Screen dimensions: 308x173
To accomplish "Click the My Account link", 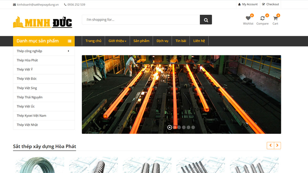I will coord(250,4).
